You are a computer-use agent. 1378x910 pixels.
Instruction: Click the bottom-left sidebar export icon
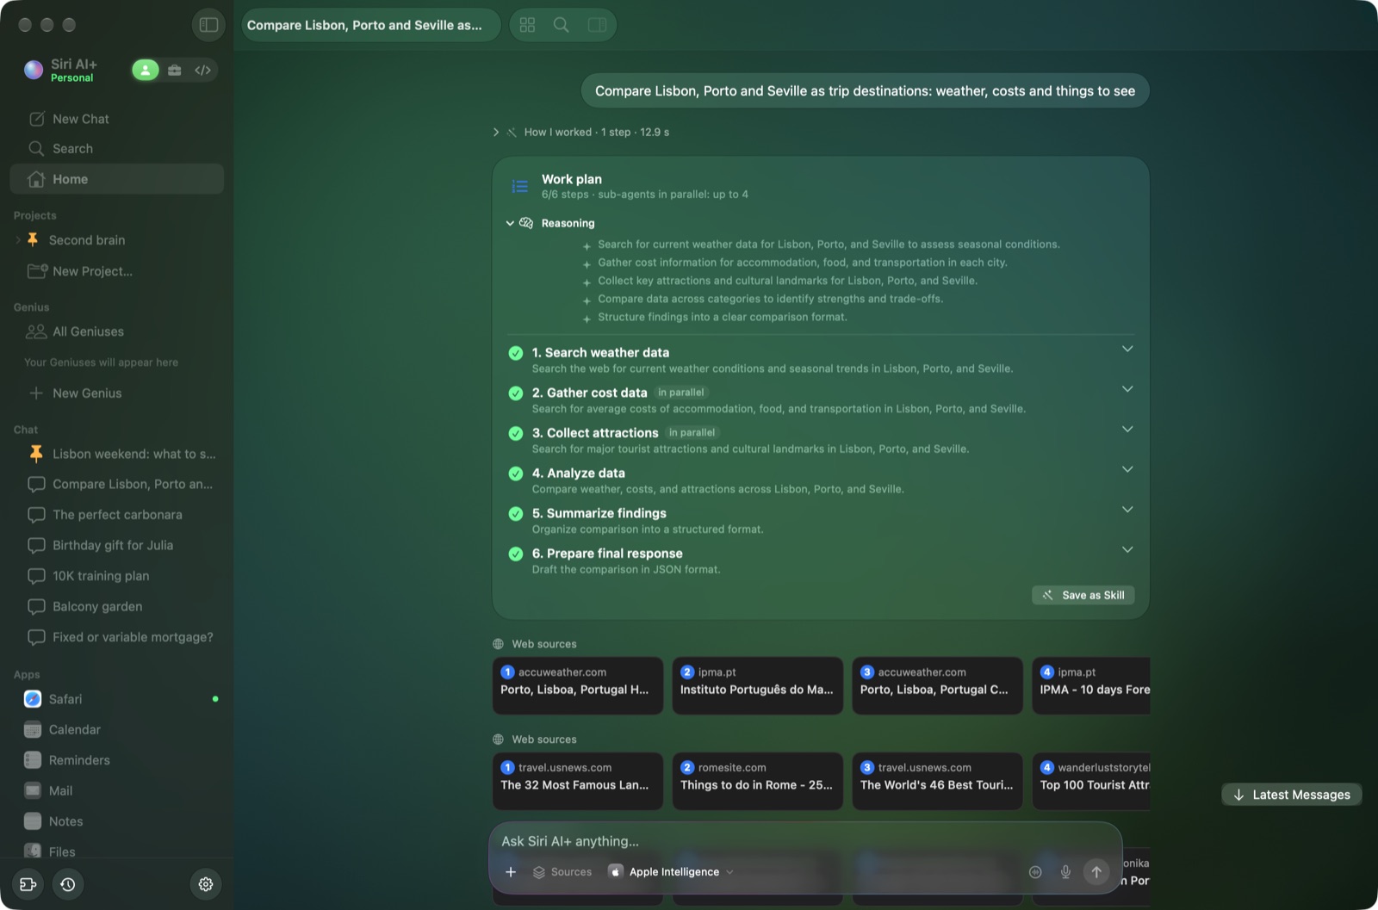tap(28, 884)
